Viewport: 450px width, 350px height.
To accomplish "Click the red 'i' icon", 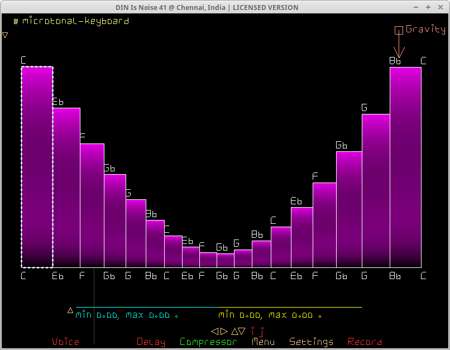I will (252, 331).
